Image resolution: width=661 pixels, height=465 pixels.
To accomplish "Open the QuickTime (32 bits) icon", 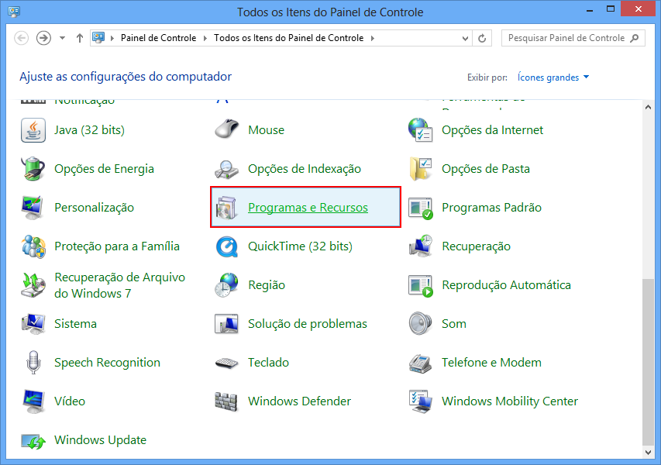I will coord(227,246).
